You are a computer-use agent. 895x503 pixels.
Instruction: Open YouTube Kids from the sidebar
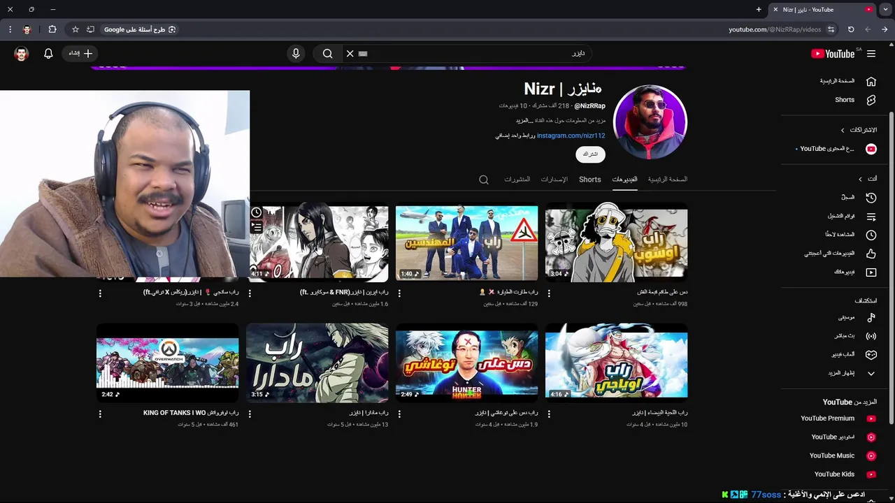844,474
